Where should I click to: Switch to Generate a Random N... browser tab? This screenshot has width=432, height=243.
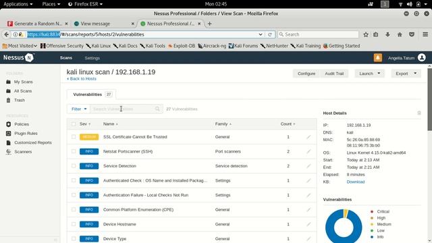[x=38, y=24]
